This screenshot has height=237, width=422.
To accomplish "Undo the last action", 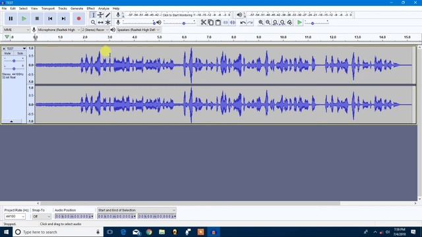I will pyautogui.click(x=243, y=22).
